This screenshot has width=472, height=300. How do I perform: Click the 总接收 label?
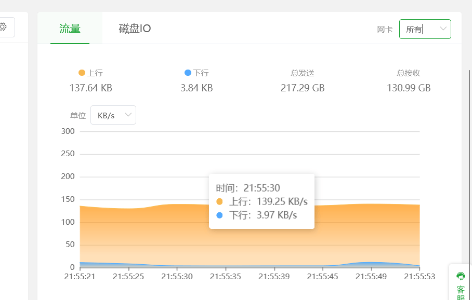click(x=409, y=73)
